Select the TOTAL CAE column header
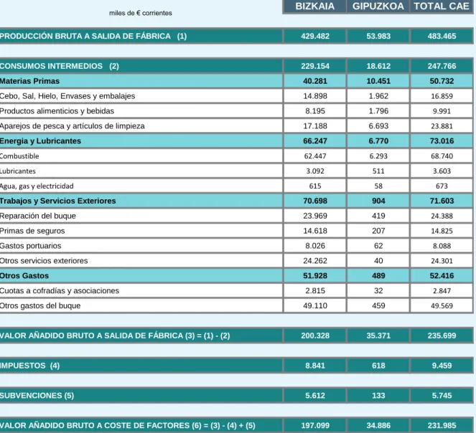This screenshot has height=433, width=476. point(442,6)
